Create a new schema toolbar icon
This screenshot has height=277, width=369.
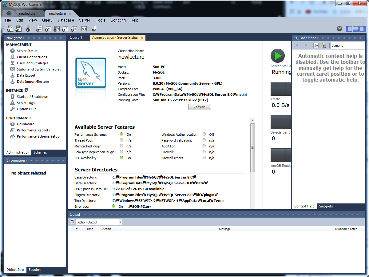click(39, 29)
